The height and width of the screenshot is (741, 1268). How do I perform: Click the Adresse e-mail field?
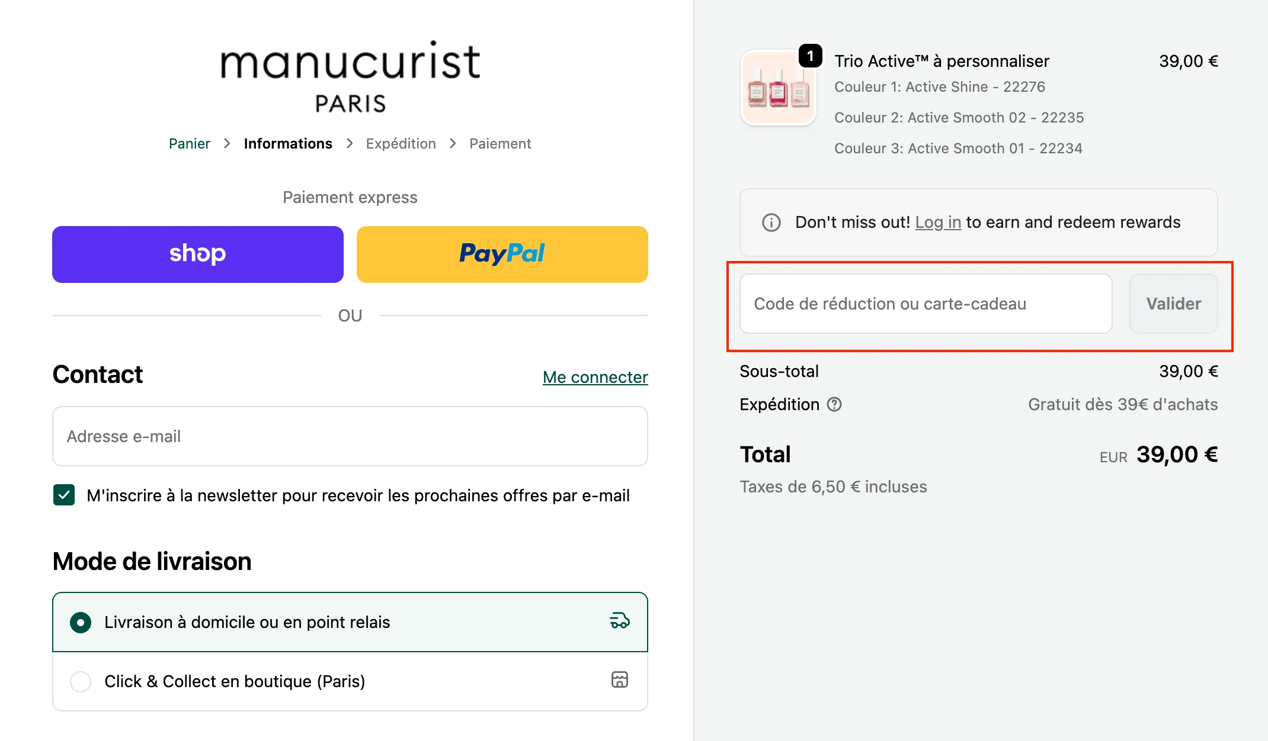pos(350,436)
